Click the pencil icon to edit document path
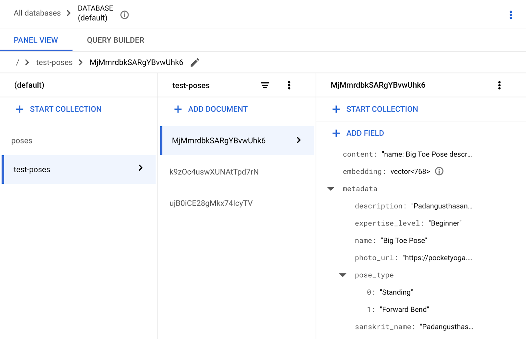Viewport: 526px width, 339px height. click(x=195, y=62)
